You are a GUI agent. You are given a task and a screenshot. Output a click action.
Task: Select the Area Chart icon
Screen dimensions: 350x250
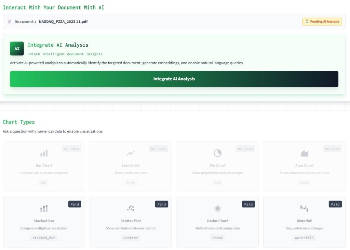pos(304,153)
